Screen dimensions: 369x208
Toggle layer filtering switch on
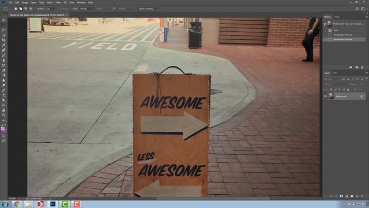point(367,79)
